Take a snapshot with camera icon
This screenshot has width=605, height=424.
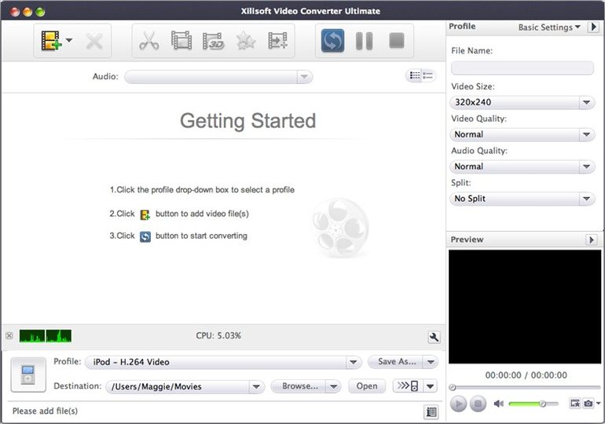[x=588, y=403]
